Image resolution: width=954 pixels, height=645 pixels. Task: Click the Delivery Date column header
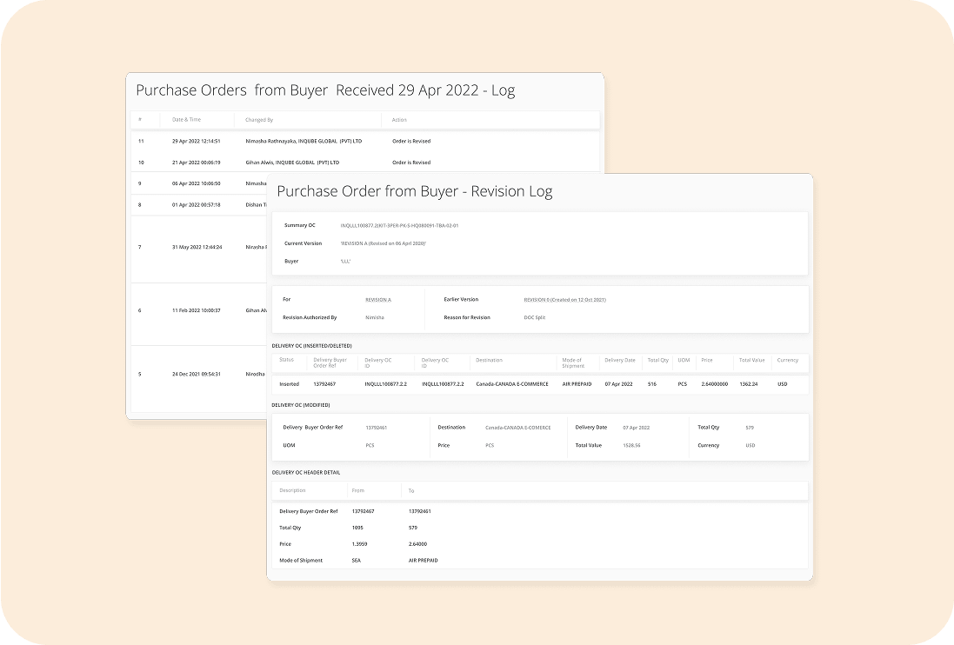(620, 360)
